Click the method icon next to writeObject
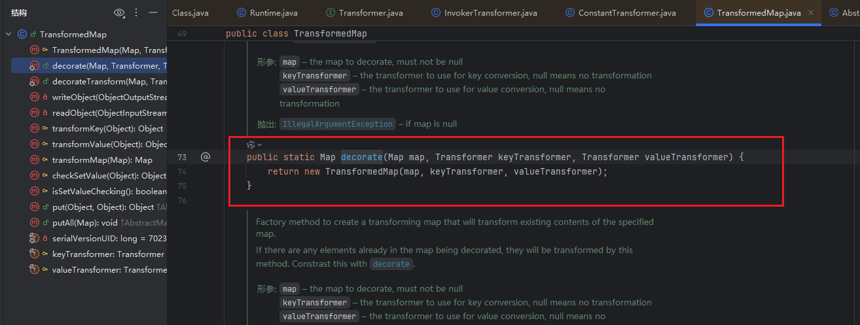 [x=35, y=97]
